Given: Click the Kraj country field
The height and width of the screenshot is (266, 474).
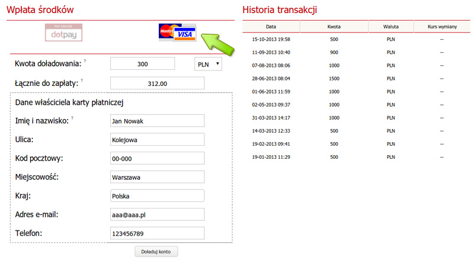Looking at the screenshot, I should point(157,196).
